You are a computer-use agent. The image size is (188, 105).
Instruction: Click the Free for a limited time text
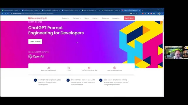point(115,71)
